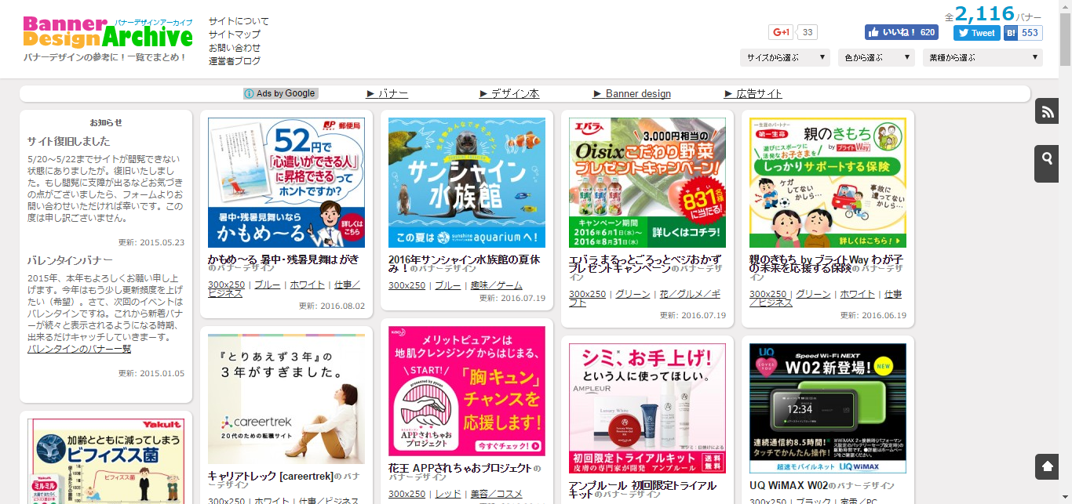The width and height of the screenshot is (1072, 504).
Task: Open the 色から選ぶ dropdown
Action: (x=875, y=57)
